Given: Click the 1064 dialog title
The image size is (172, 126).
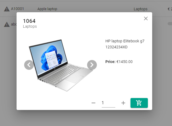Looking at the screenshot, I should 29,21.
